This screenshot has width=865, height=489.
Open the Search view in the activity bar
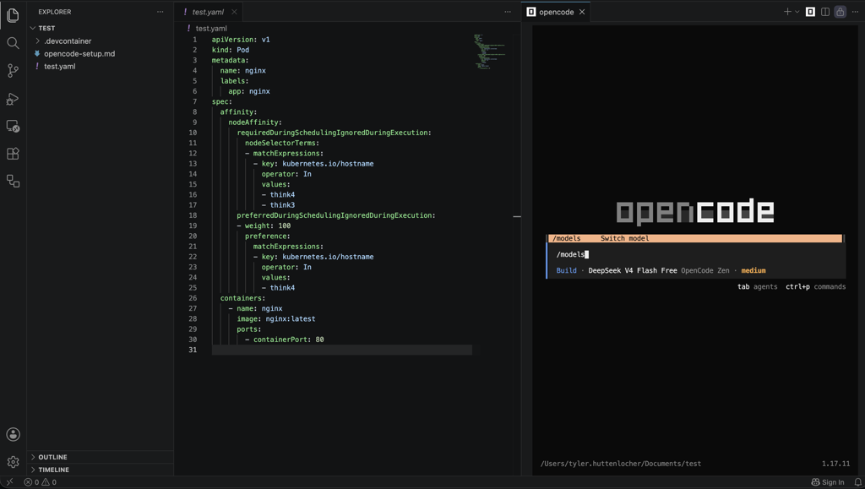tap(13, 43)
